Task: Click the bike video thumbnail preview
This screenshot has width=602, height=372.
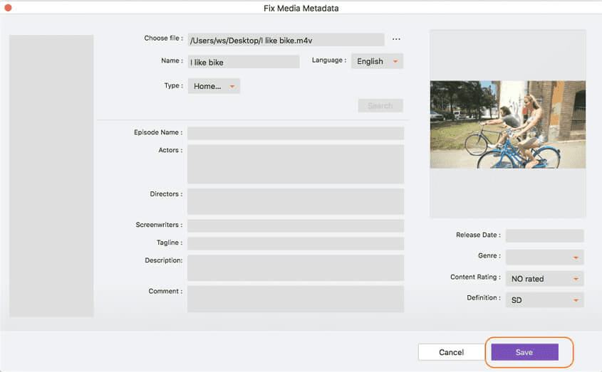Action: (x=507, y=124)
